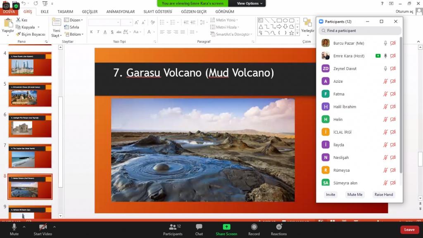
Task: Switch to the TASARIM ribbon tab
Action: [x=65, y=12]
